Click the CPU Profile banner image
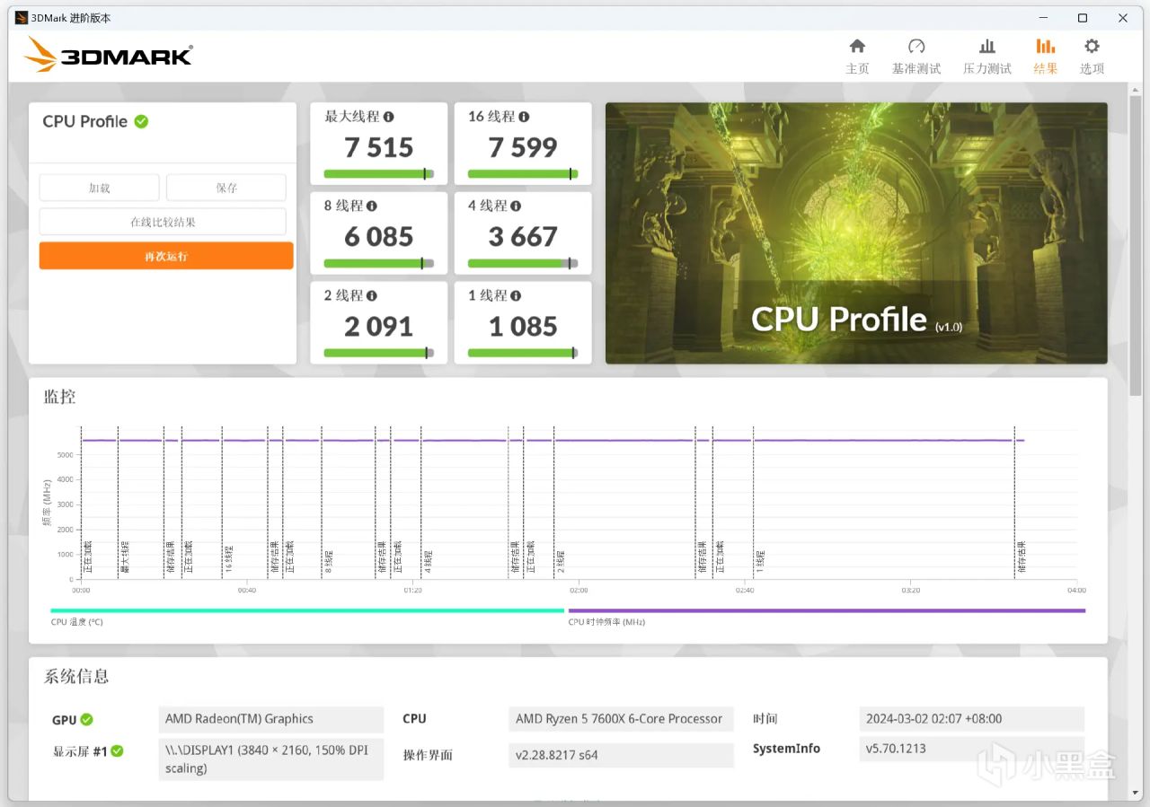 pos(856,233)
